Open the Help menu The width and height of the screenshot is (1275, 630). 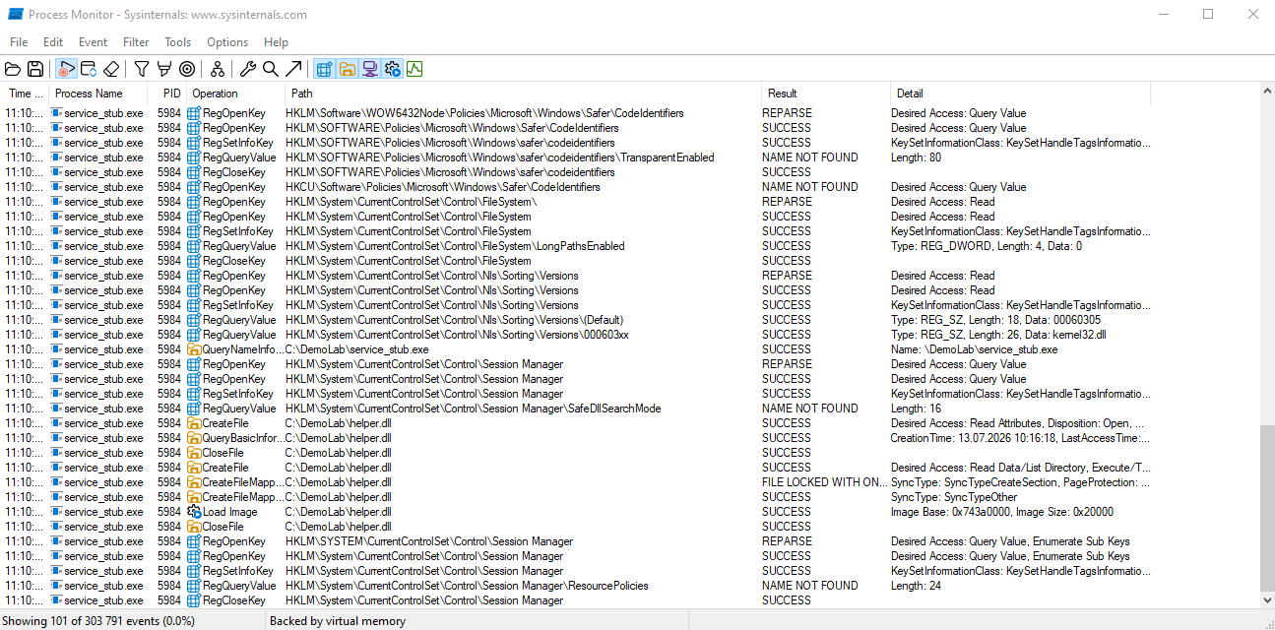[x=277, y=42]
